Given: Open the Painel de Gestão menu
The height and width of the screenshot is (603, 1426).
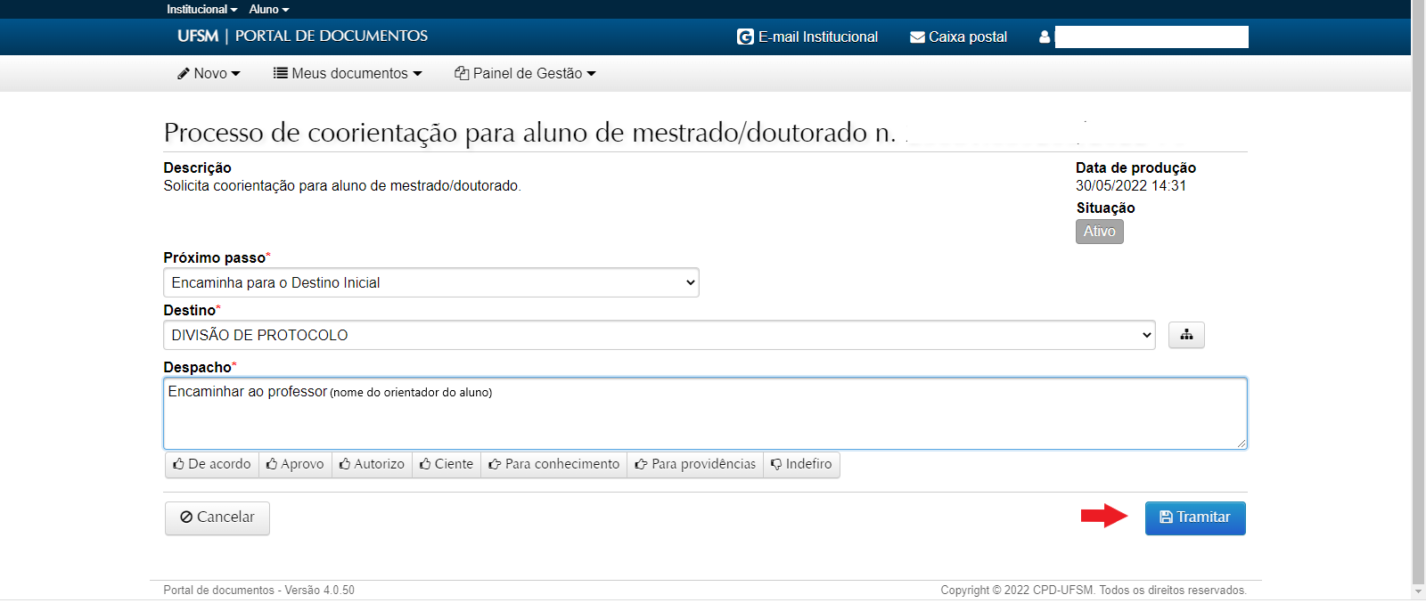Looking at the screenshot, I should (x=525, y=74).
